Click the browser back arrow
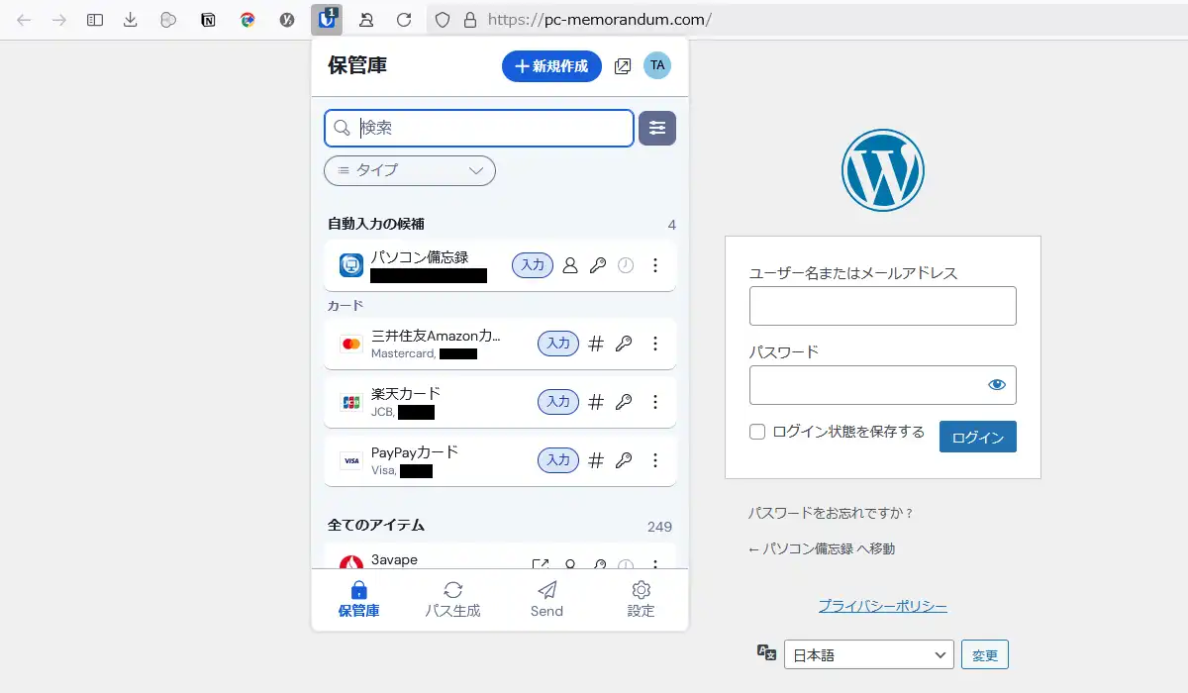 24,20
